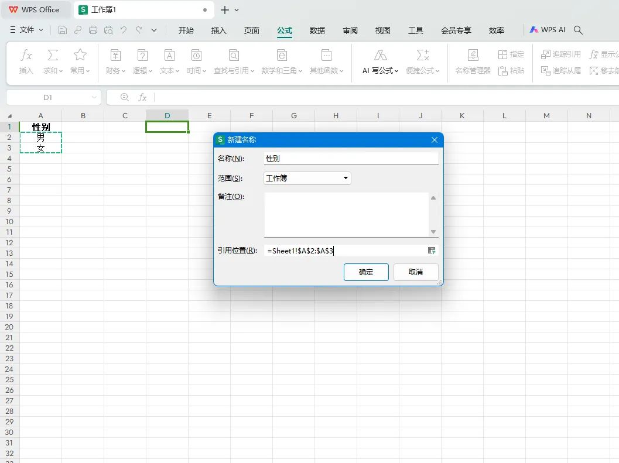This screenshot has height=463, width=619.
Task: Switch to the 审阅 ribbon tab
Action: click(x=350, y=30)
